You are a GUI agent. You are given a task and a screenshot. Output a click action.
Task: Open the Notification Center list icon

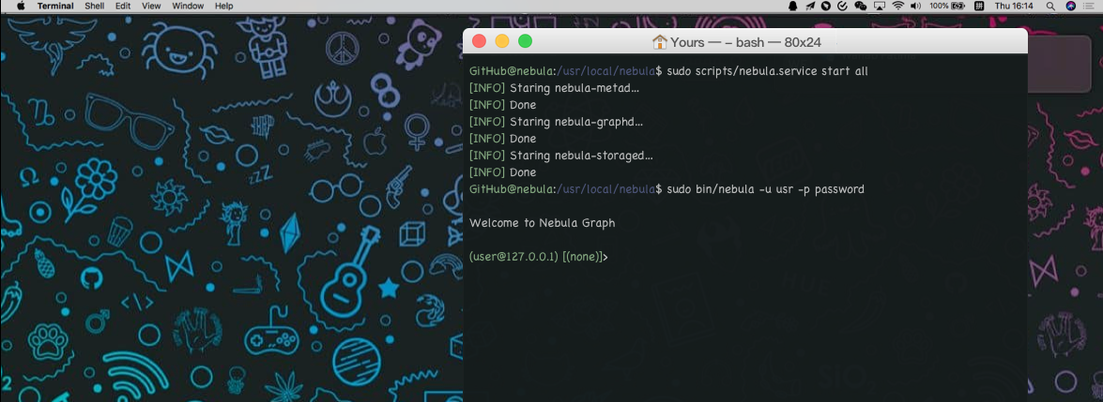click(x=1090, y=6)
